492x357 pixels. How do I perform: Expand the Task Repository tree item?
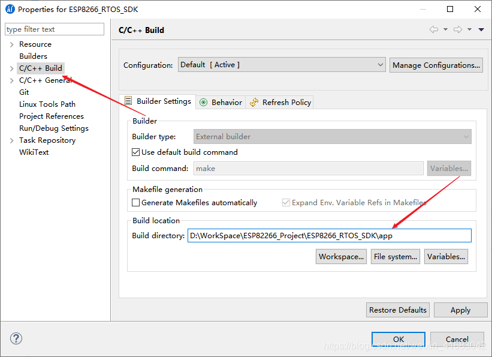click(x=11, y=140)
